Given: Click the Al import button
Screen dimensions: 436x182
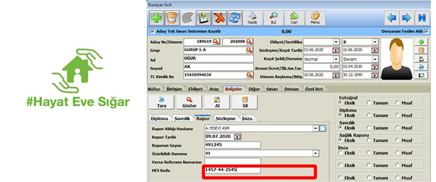Looking at the screenshot, I should tap(217, 102).
